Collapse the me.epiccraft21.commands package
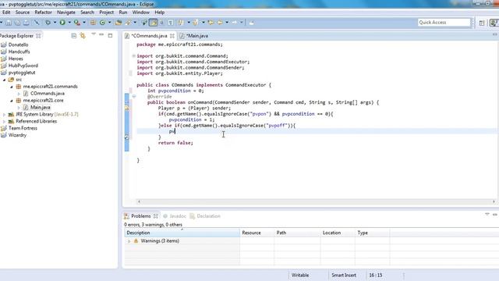Image resolution: width=499 pixels, height=281 pixels. click(12, 87)
